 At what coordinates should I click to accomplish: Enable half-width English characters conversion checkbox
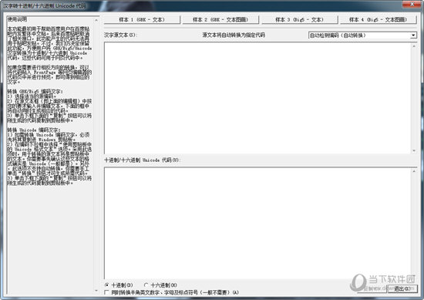pyautogui.click(x=106, y=292)
